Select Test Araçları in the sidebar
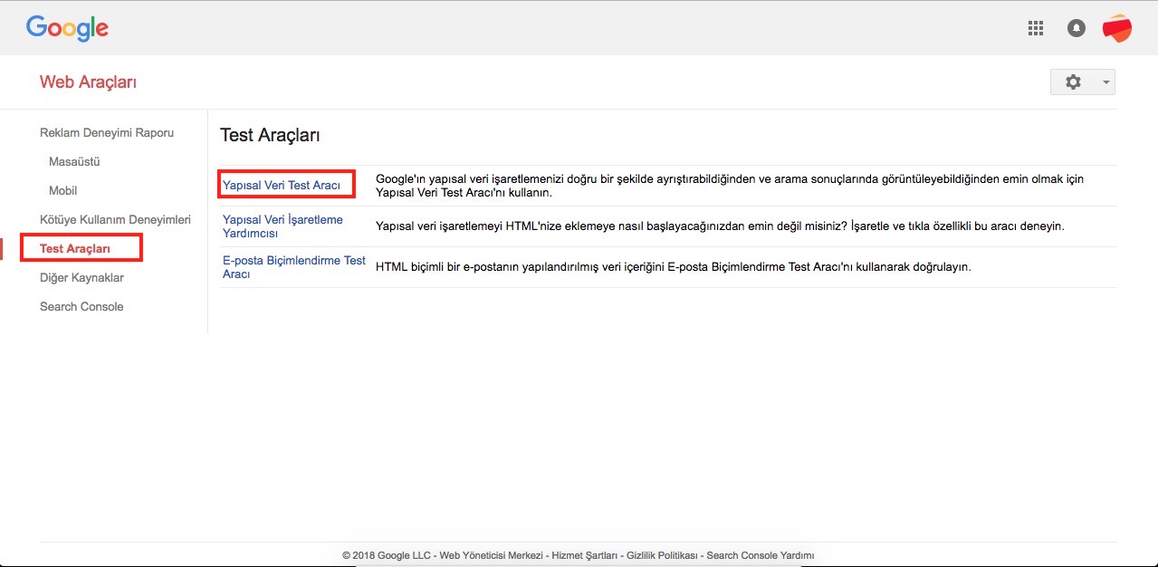1158x567 pixels. [75, 248]
